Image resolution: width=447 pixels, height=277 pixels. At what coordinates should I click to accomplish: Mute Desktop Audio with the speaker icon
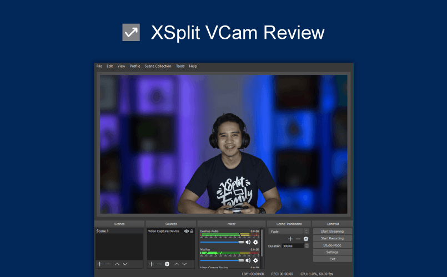tap(248, 242)
